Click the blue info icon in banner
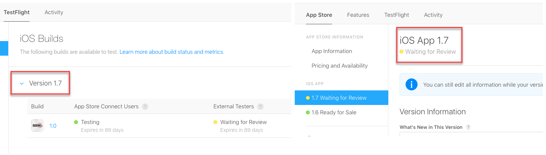This screenshot has width=546, height=155. tap(411, 84)
